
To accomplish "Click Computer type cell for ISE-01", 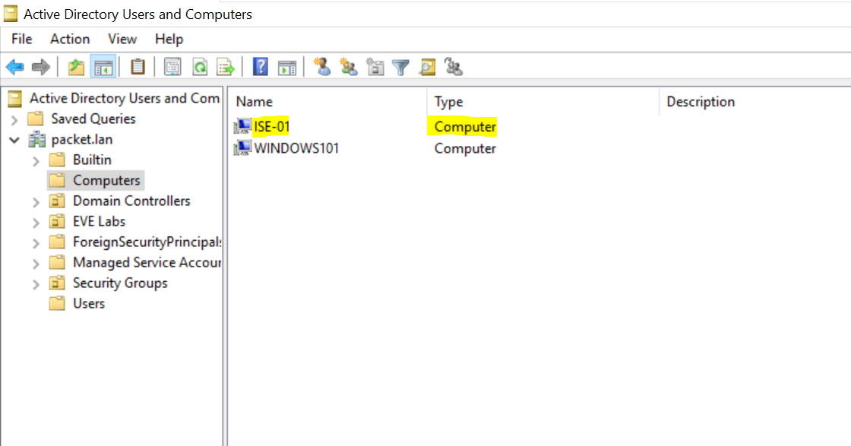I will (x=465, y=127).
